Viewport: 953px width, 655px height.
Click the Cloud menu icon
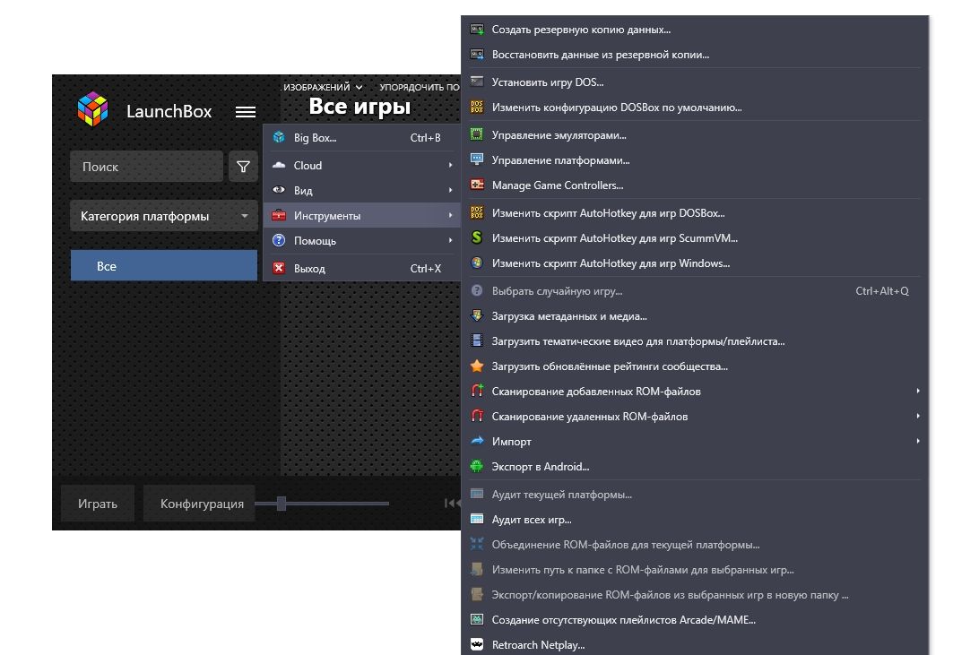[279, 165]
